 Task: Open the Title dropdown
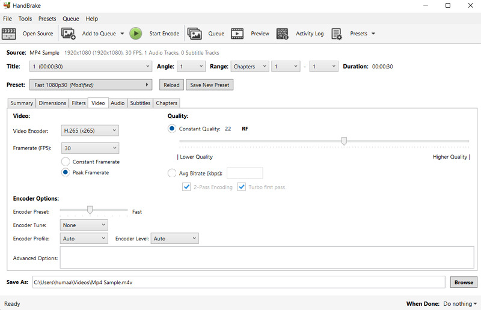click(x=91, y=67)
